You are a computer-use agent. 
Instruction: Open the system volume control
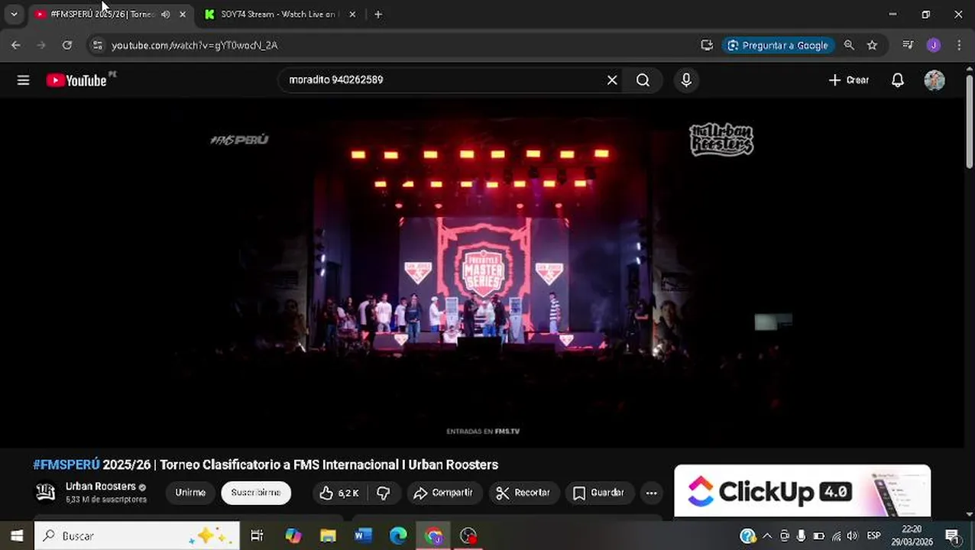click(x=852, y=535)
